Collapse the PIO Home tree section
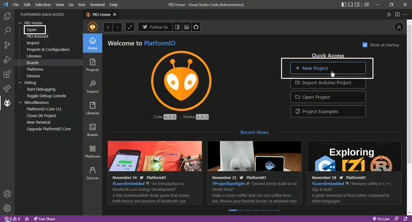This screenshot has height=222, width=412. click(x=21, y=23)
